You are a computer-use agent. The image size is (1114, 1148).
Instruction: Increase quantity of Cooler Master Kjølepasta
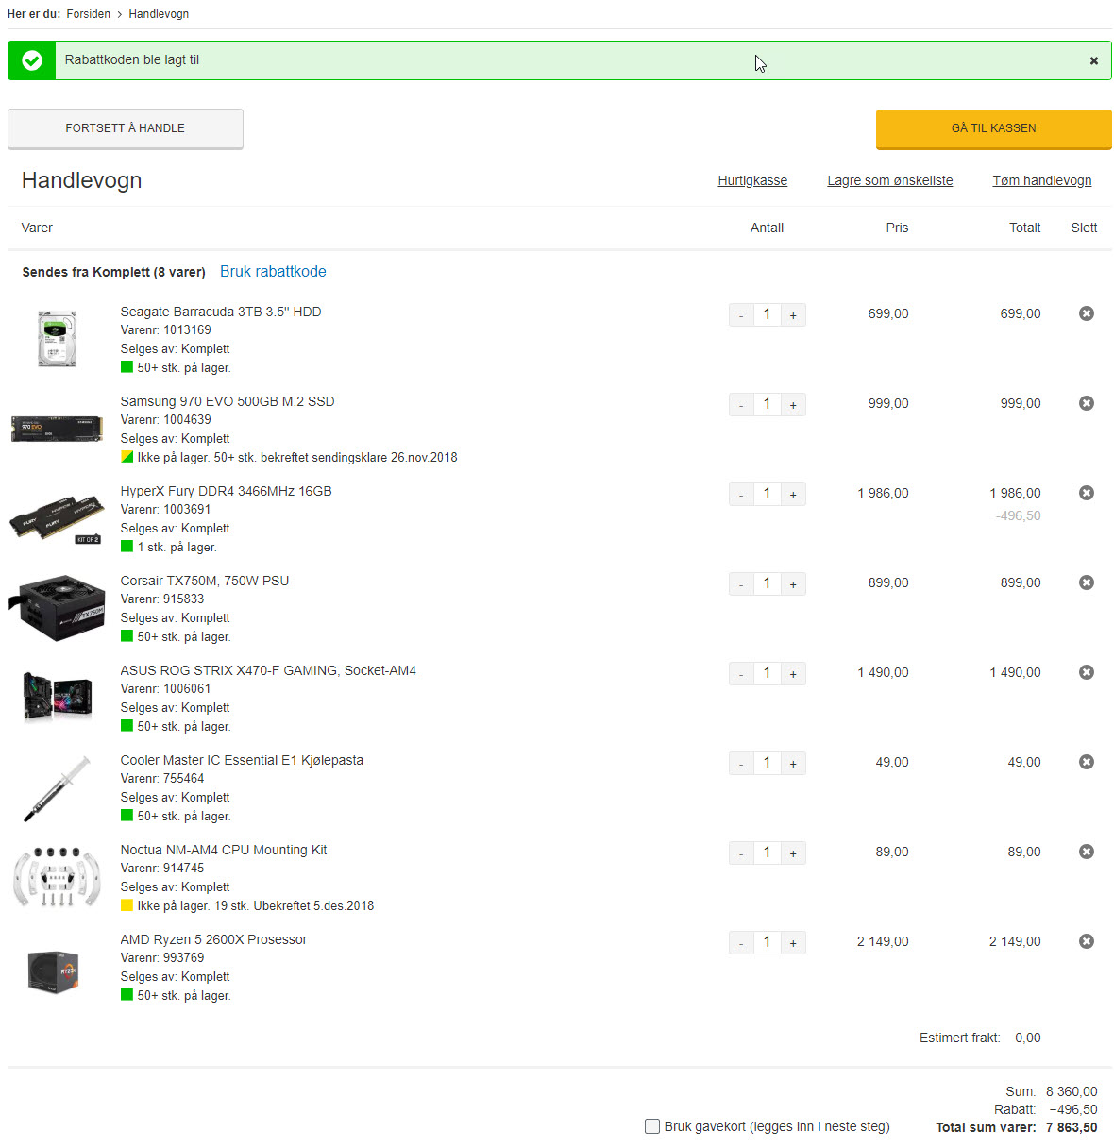coord(793,764)
